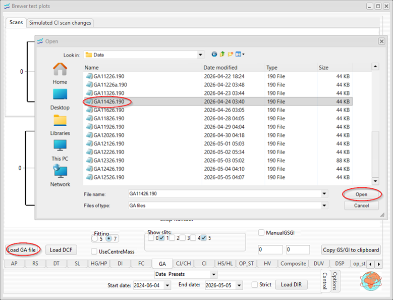Switch to the Composite tab

(293, 263)
